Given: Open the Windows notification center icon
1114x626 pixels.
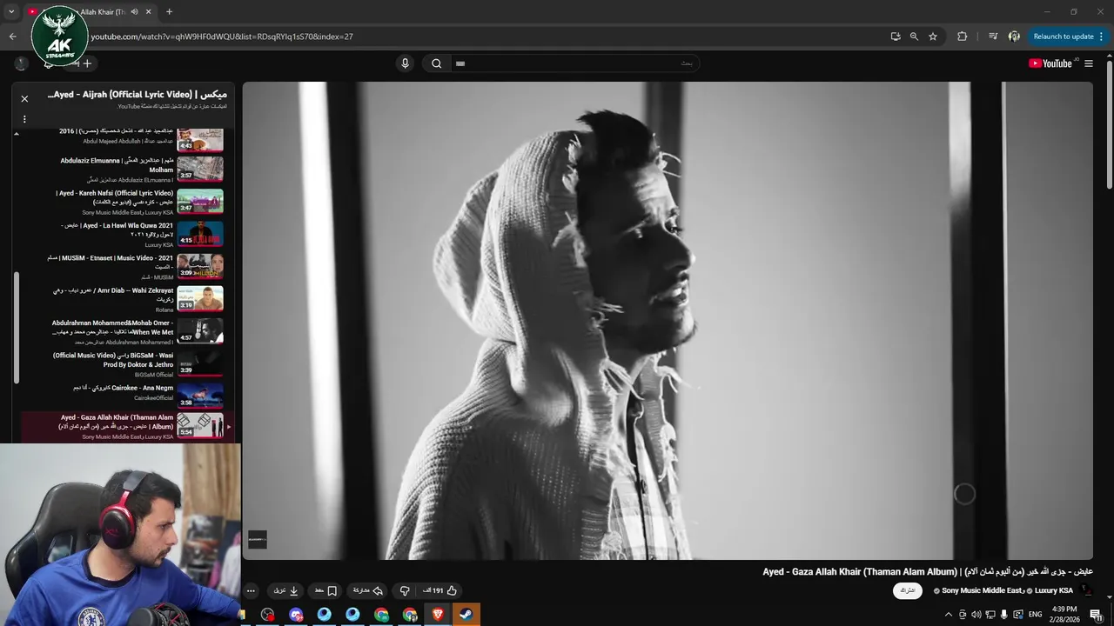Looking at the screenshot, I should (1097, 615).
